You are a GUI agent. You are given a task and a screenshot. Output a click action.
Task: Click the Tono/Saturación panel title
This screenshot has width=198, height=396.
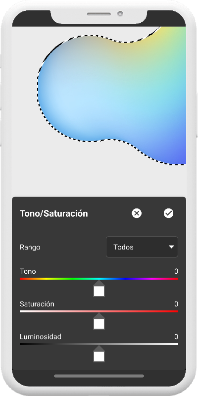(54, 214)
